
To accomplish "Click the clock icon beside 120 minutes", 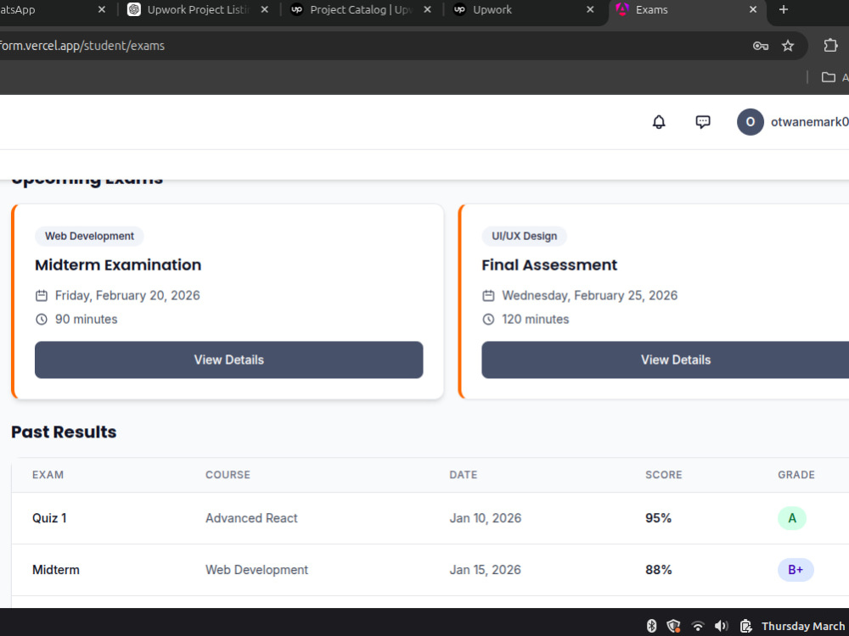I will (x=488, y=319).
